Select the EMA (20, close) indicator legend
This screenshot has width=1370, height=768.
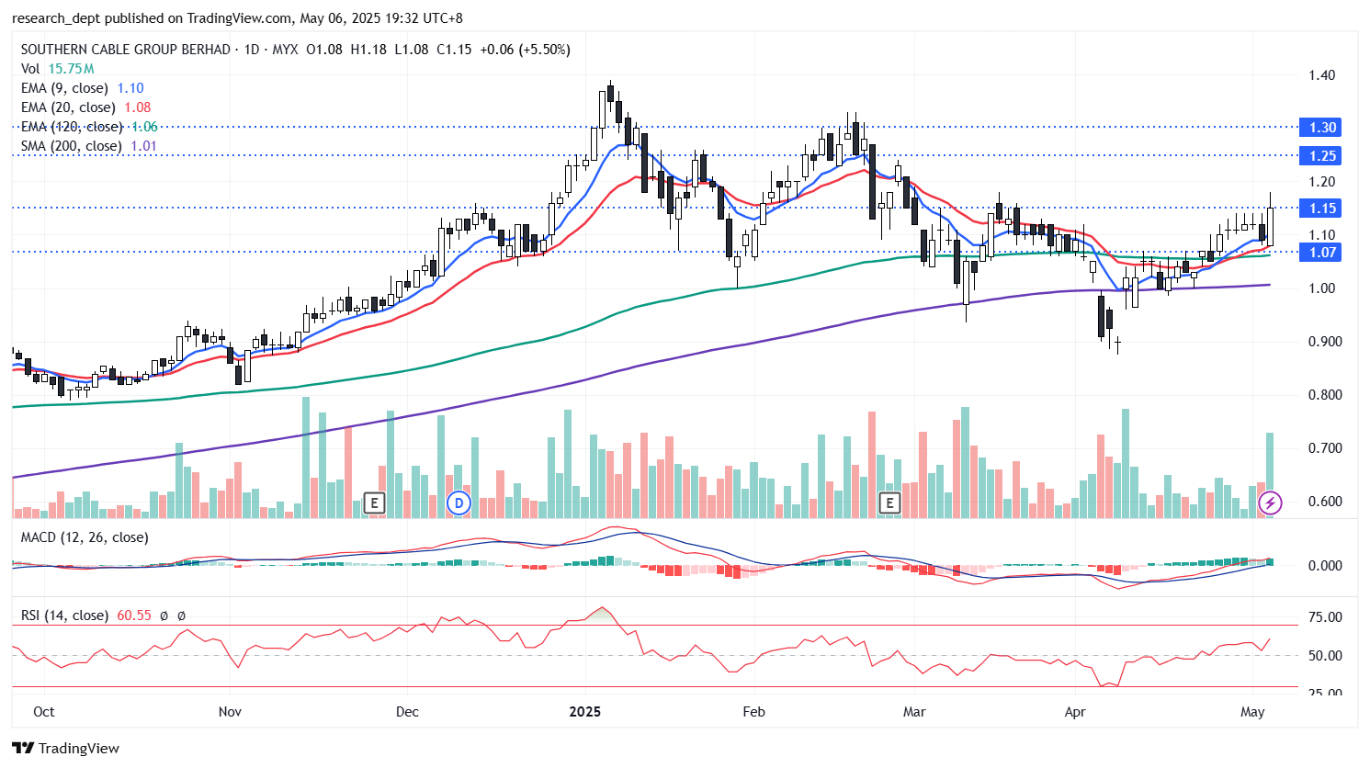point(86,107)
